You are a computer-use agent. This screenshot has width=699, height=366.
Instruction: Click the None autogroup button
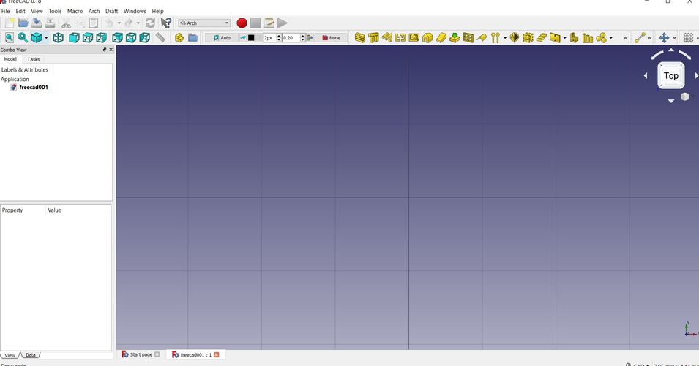click(332, 38)
